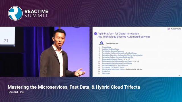Open Generating Kubernetes Configuration Files for Authentication link
Image resolution: width=182 pixels, height=102 pixels.
(x=122, y=55)
